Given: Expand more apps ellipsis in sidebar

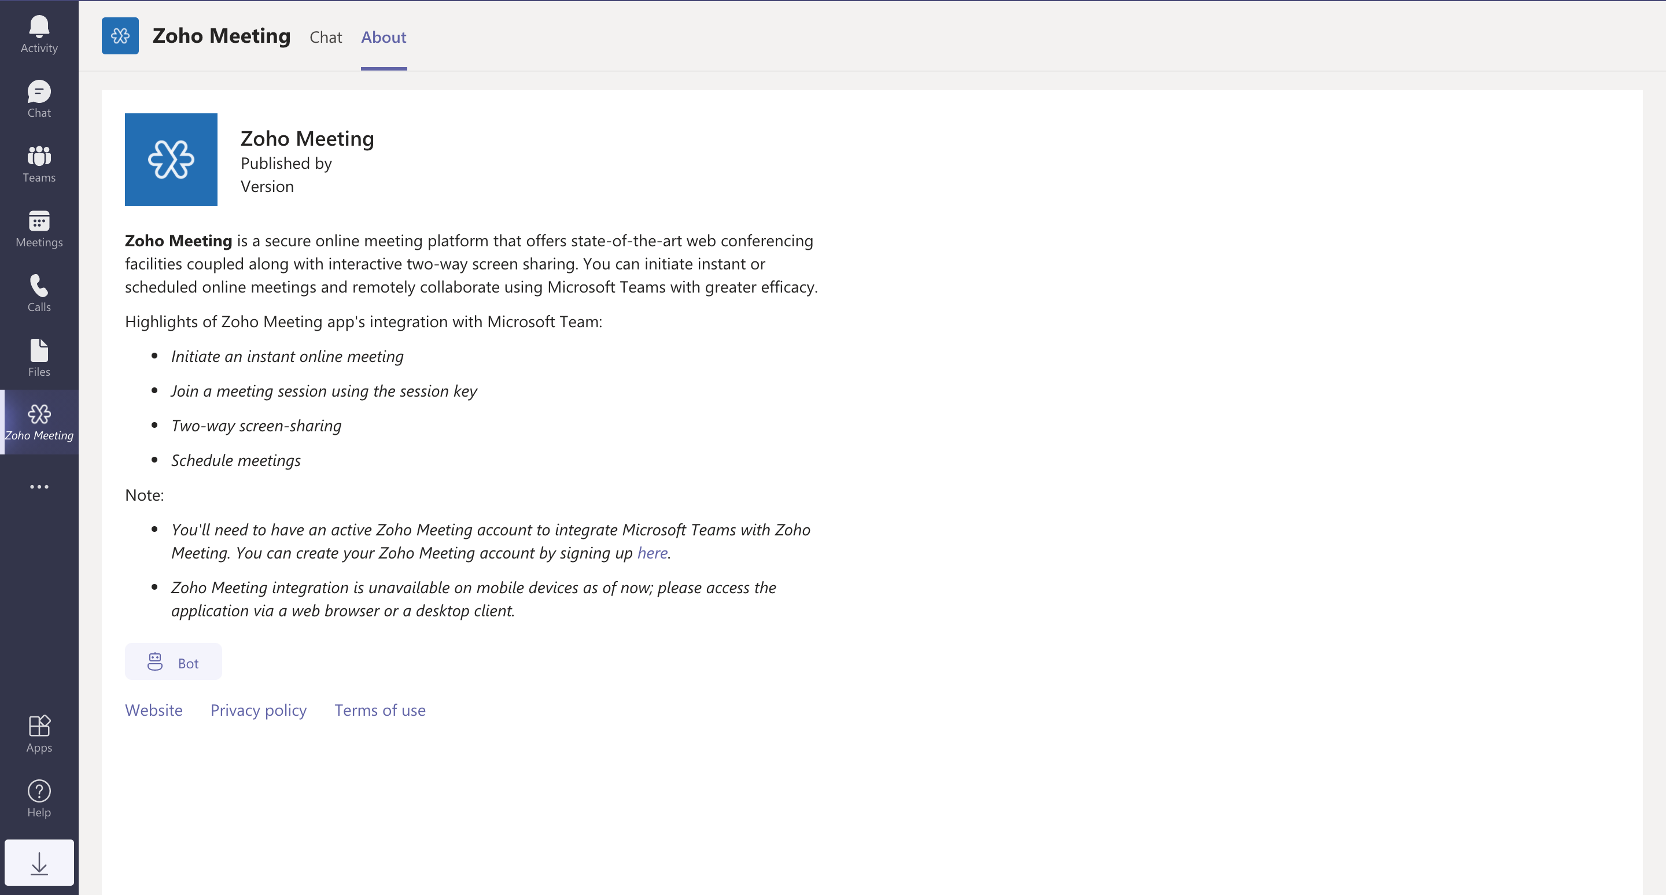Looking at the screenshot, I should [x=39, y=487].
